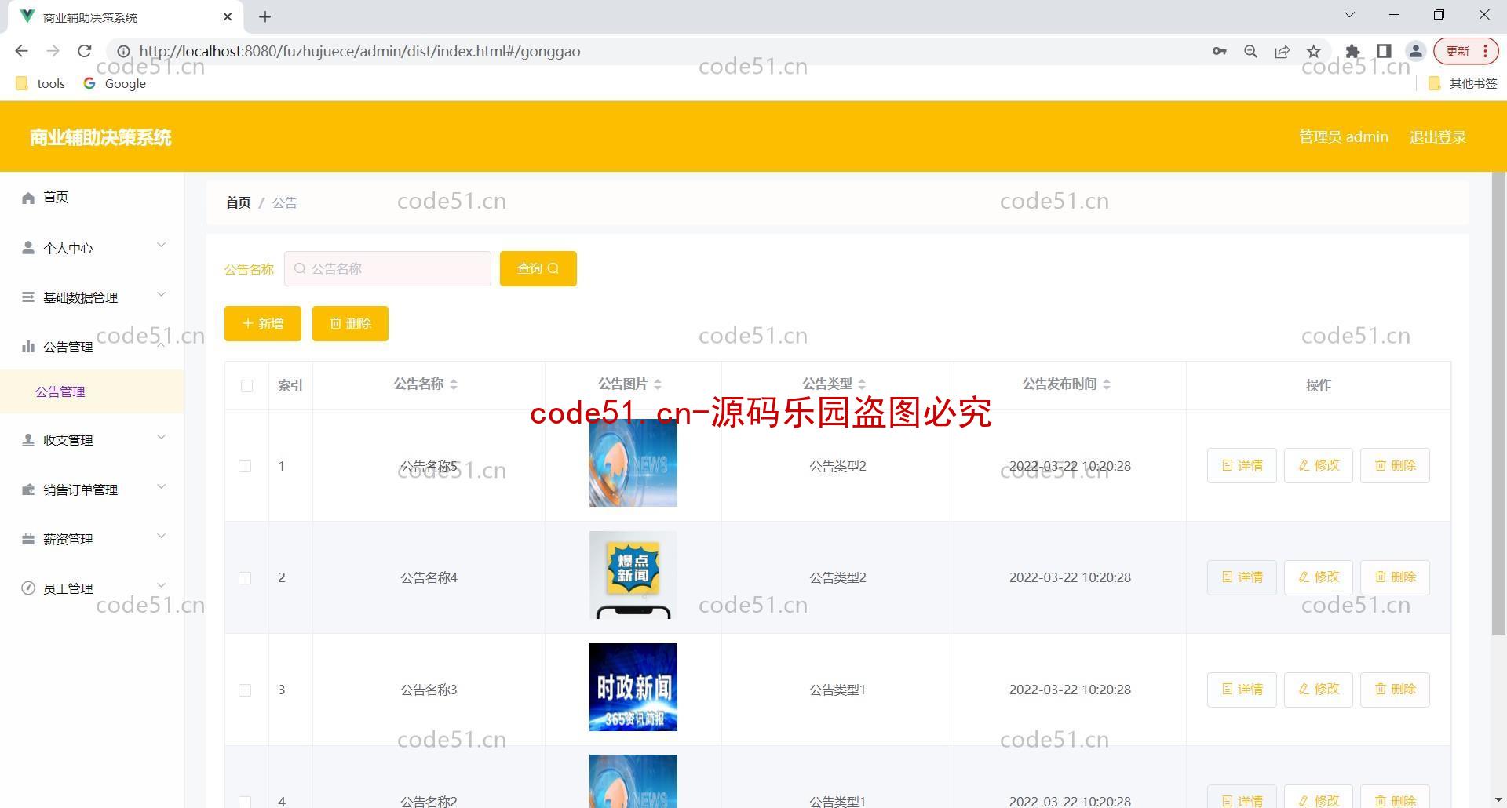Click the scrollbar down arrow
Image resolution: width=1507 pixels, height=808 pixels.
click(x=1499, y=800)
